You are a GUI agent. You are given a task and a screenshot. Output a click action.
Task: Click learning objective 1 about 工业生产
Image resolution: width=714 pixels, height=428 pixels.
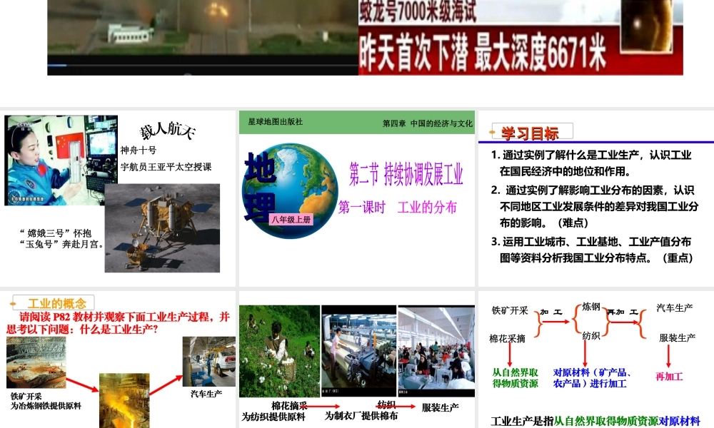point(591,163)
